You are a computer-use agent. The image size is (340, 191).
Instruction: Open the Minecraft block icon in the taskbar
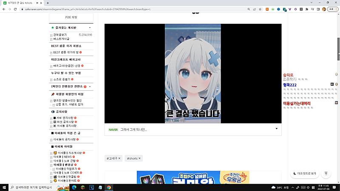pyautogui.click(x=83, y=187)
